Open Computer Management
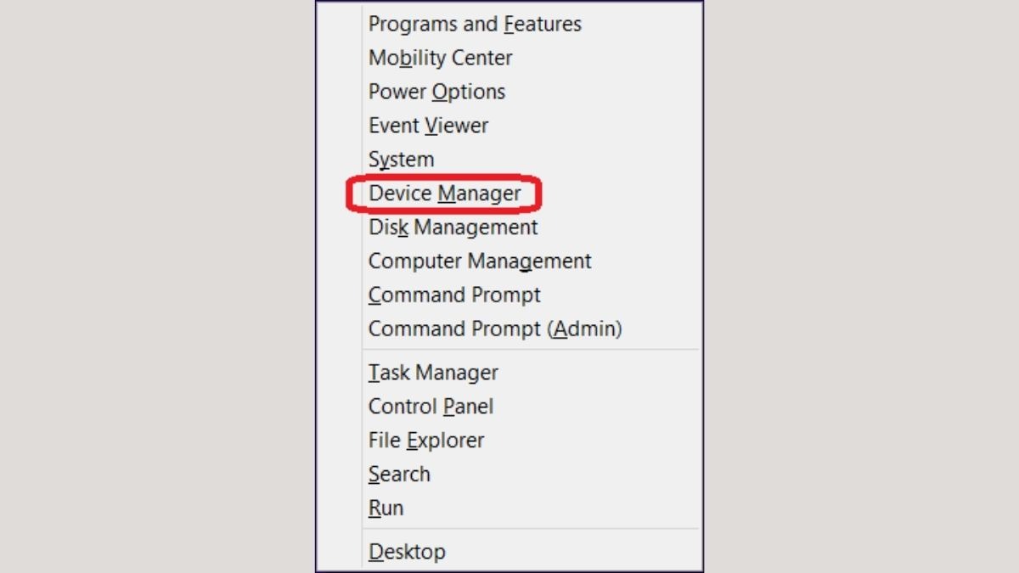 point(480,261)
